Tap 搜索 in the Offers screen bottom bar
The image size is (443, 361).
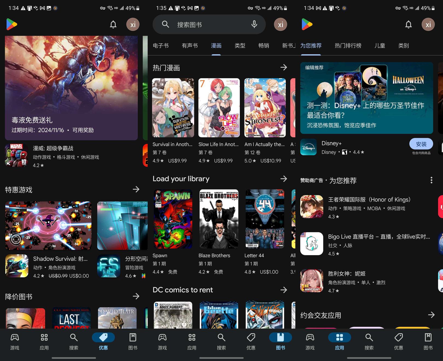(x=74, y=342)
